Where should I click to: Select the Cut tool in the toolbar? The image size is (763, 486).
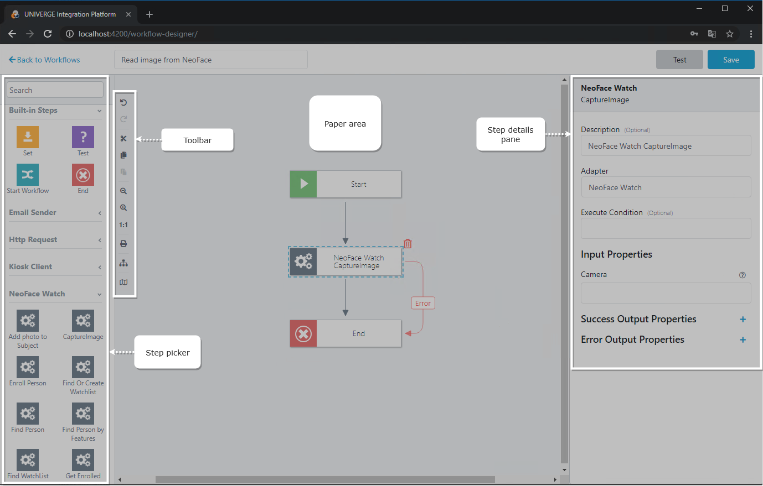click(123, 138)
